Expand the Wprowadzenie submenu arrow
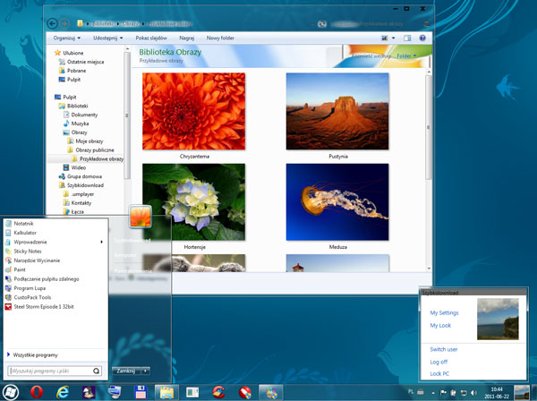The width and height of the screenshot is (537, 401). click(x=101, y=242)
